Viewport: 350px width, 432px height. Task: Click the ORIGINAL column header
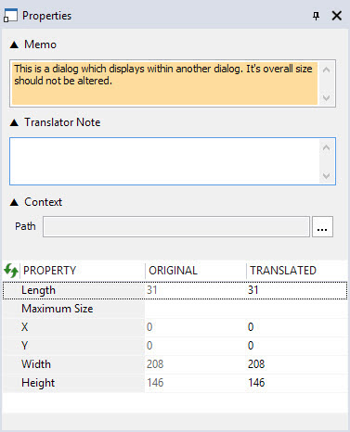[196, 271]
